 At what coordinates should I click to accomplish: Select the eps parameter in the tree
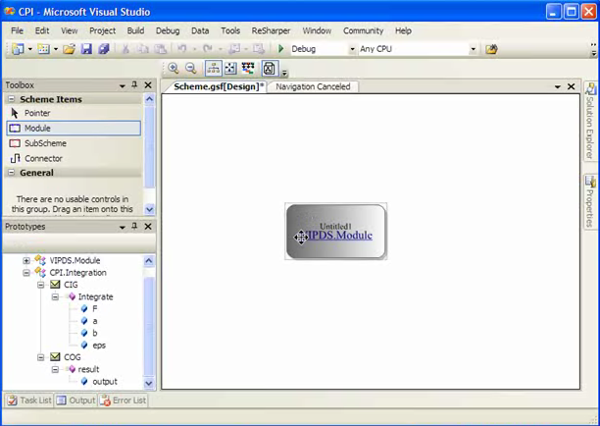(99, 346)
